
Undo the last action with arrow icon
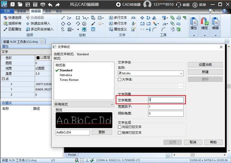point(50,5)
